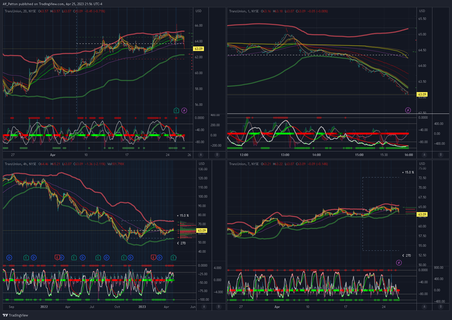
Task: Click the green E marker above Jul label
Action: pos(98,258)
